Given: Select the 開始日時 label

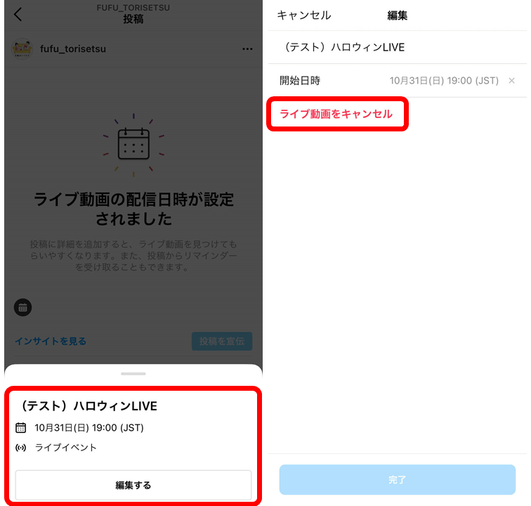Looking at the screenshot, I should tap(300, 81).
